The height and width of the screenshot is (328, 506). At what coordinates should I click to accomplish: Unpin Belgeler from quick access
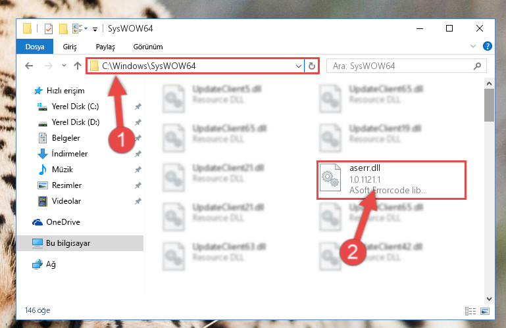[x=138, y=138]
